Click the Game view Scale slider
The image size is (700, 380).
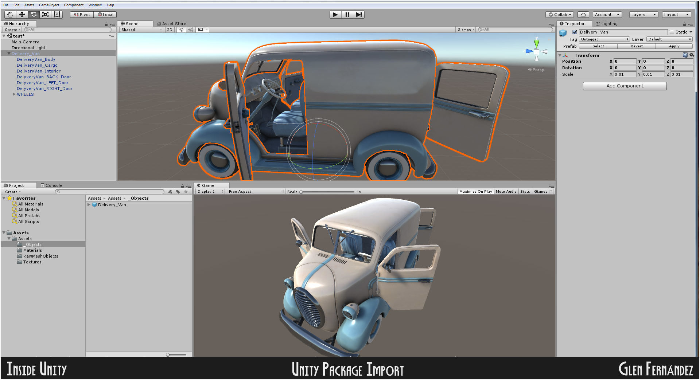327,192
